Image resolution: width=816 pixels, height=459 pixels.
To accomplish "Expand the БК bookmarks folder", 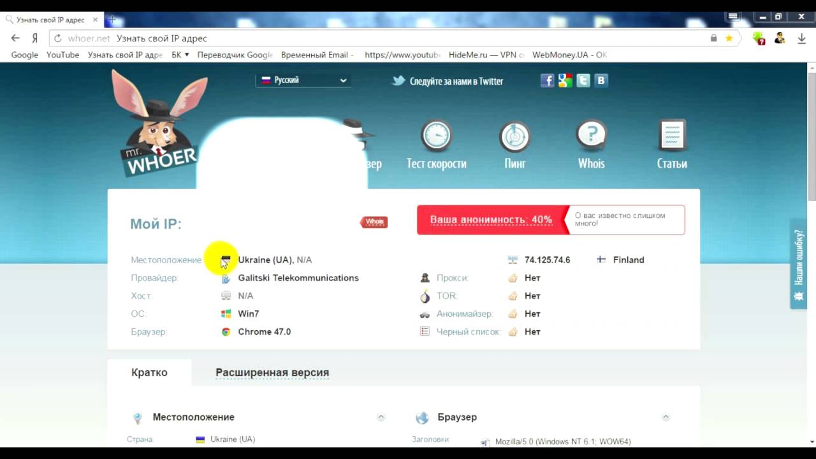I will pyautogui.click(x=180, y=55).
